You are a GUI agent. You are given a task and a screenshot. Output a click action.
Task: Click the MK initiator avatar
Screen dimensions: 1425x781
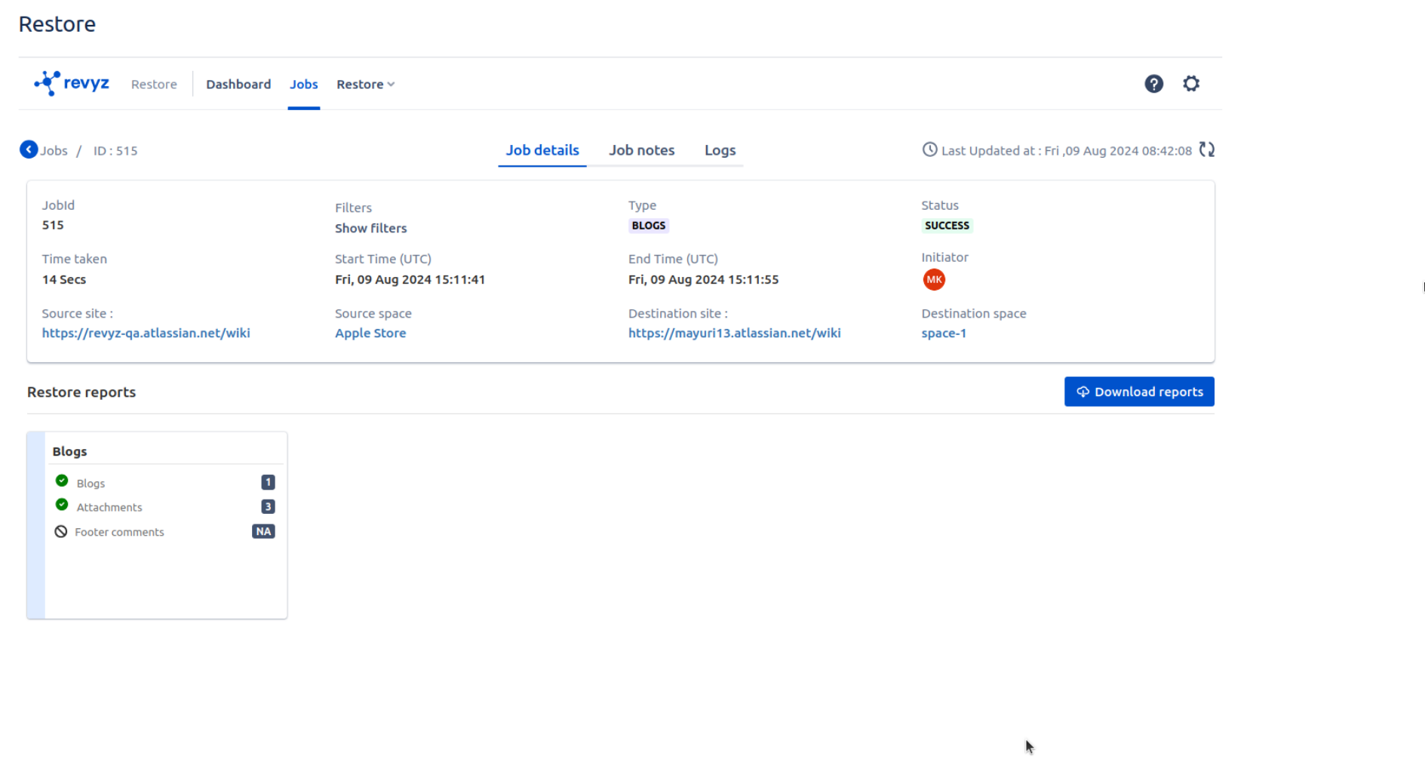[934, 280]
